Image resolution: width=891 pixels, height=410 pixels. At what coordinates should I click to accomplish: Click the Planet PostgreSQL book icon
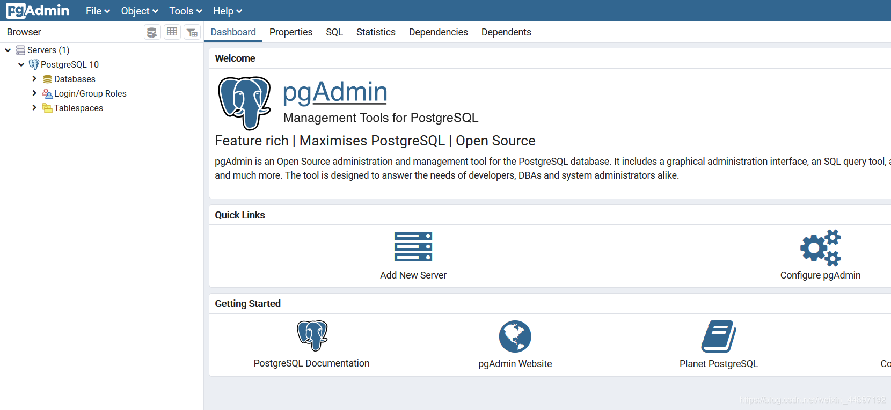point(719,336)
